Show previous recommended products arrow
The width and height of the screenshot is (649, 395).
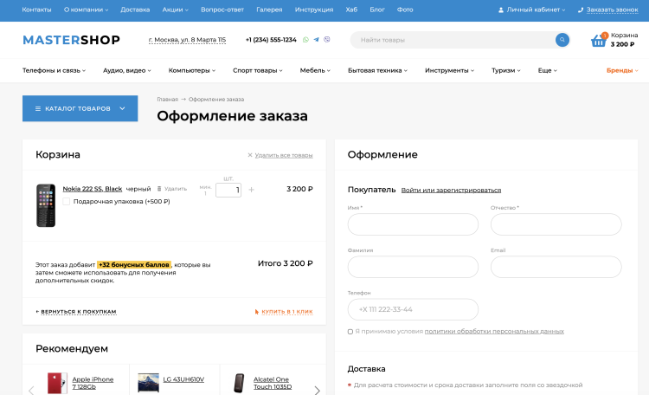tap(31, 391)
